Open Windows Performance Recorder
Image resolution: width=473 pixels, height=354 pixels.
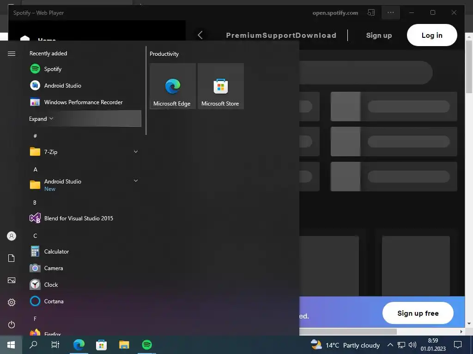[x=85, y=102]
